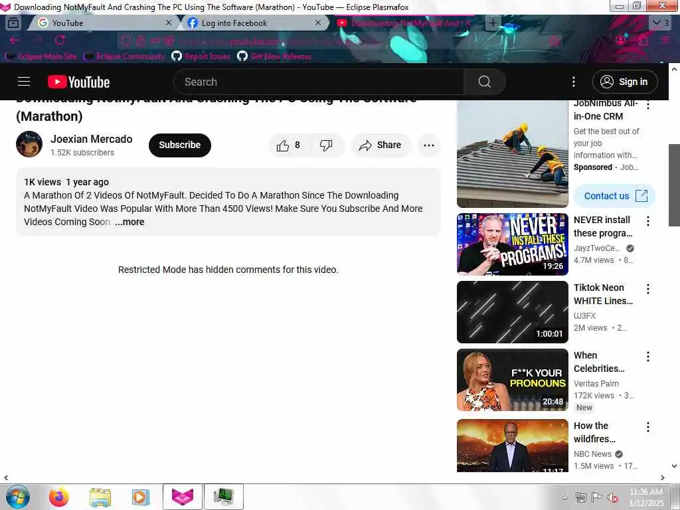The height and width of the screenshot is (510, 680).
Task: Open Windows Explorer from taskbar
Action: (100, 497)
